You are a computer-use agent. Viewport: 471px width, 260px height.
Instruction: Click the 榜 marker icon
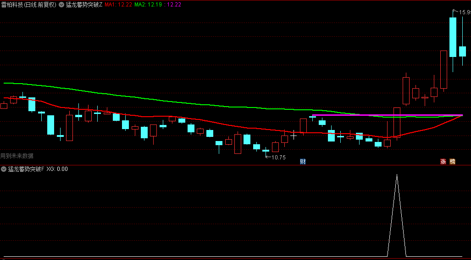(x=452, y=162)
